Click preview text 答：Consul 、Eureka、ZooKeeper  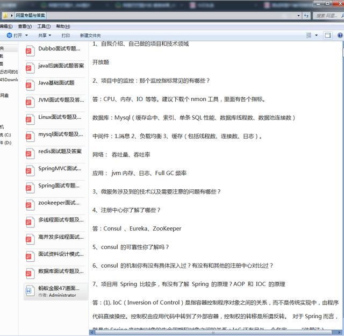pyautogui.click(x=137, y=228)
